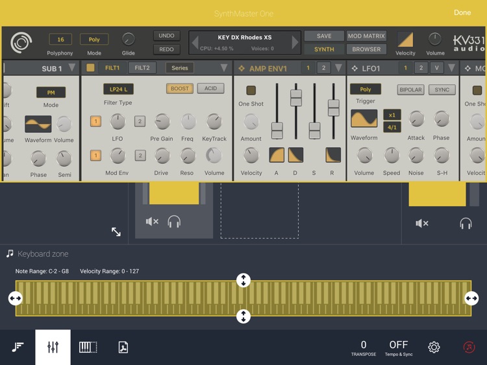
Task: Save the preset with SAVE
Action: [324, 36]
